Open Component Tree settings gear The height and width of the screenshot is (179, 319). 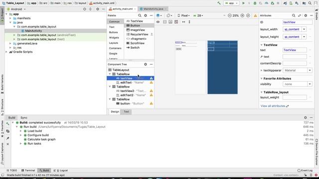tap(146, 64)
